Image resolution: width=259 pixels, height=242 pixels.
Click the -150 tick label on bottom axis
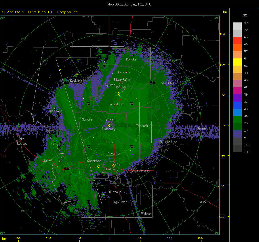(17, 238)
